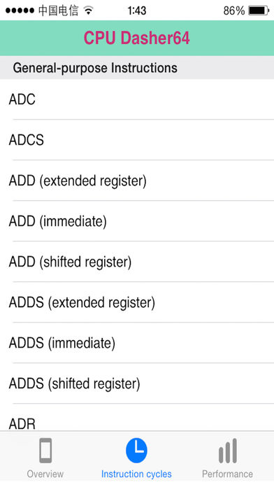The height and width of the screenshot is (487, 274).
Task: Select the ADR instruction row
Action: point(137,418)
